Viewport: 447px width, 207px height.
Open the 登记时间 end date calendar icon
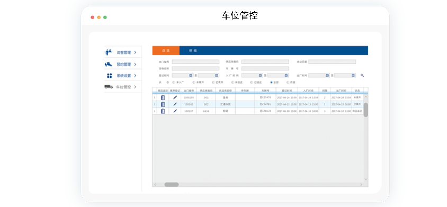[217, 75]
